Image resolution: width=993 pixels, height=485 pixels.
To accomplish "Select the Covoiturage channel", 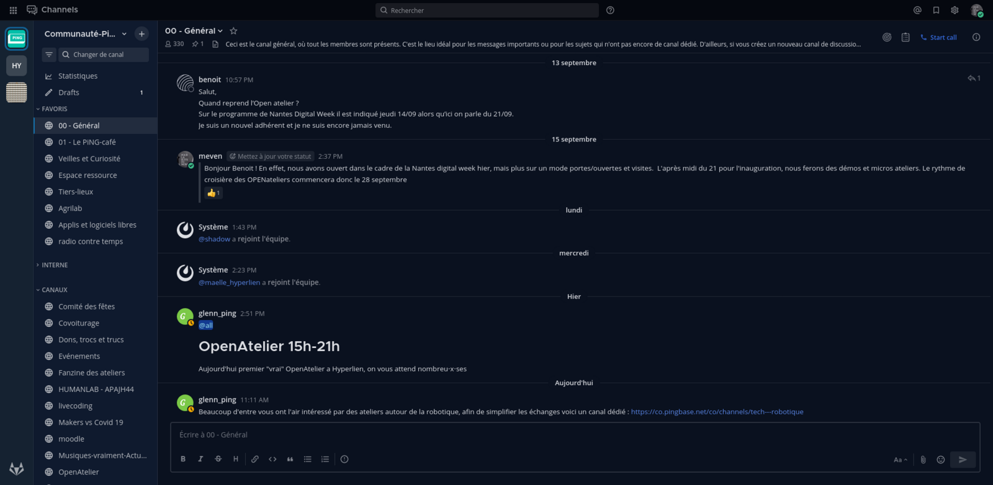I will point(79,323).
